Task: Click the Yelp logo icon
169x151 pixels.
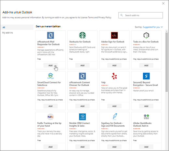Action: pos(114,76)
